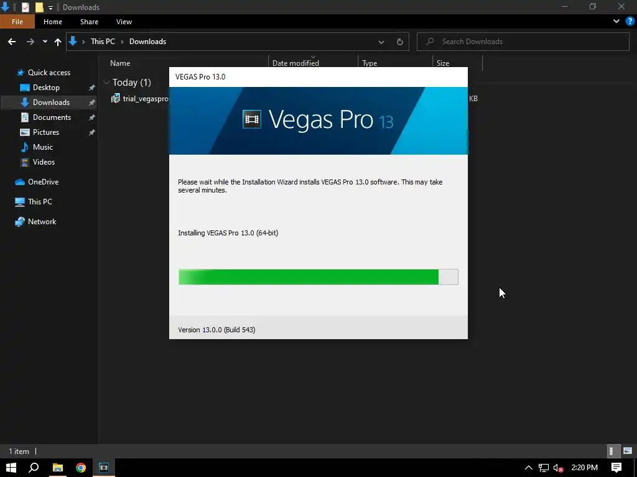
Task: Open the Share ribbon tab
Action: (x=89, y=22)
